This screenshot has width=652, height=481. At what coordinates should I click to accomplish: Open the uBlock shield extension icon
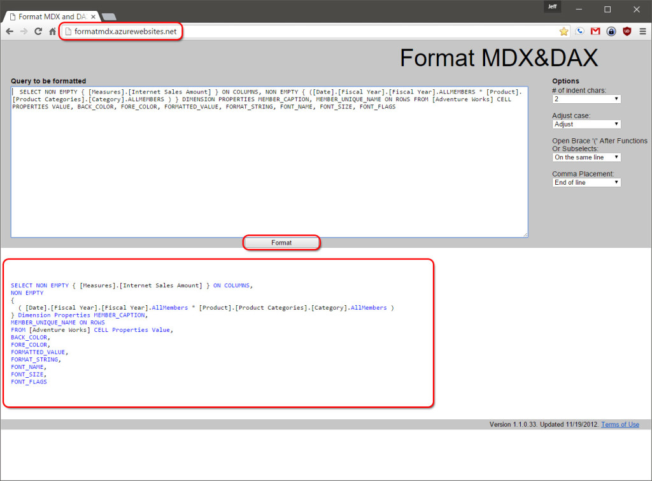click(626, 30)
